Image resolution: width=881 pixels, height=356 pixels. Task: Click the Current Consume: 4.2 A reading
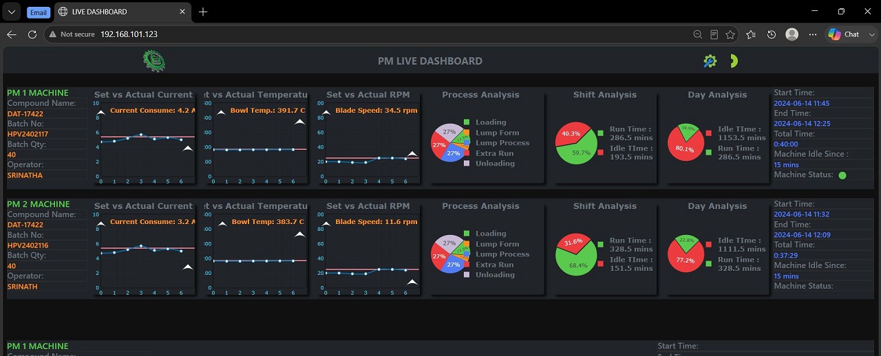pos(153,110)
